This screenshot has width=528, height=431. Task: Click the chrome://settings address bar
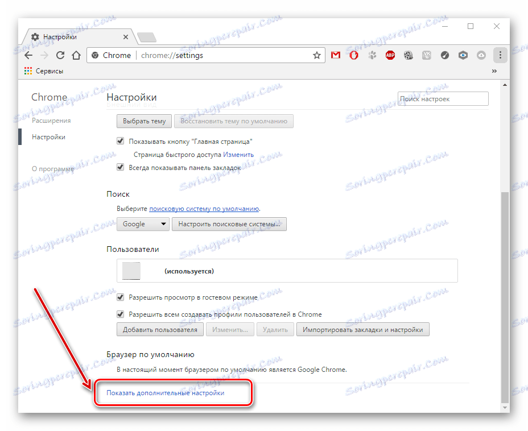pos(206,55)
